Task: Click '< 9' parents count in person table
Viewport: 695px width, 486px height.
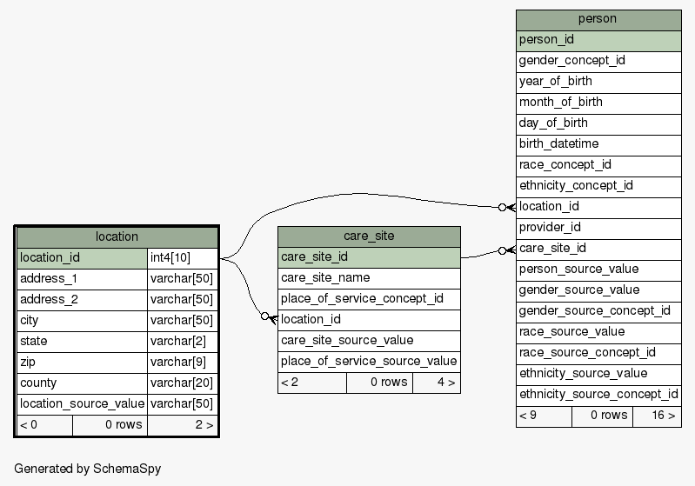Action: coord(528,416)
